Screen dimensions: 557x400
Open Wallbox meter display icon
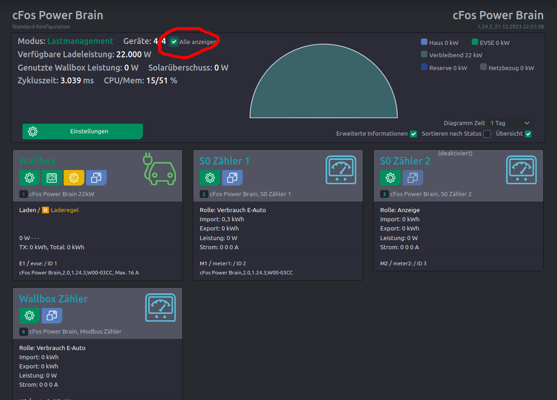click(52, 178)
